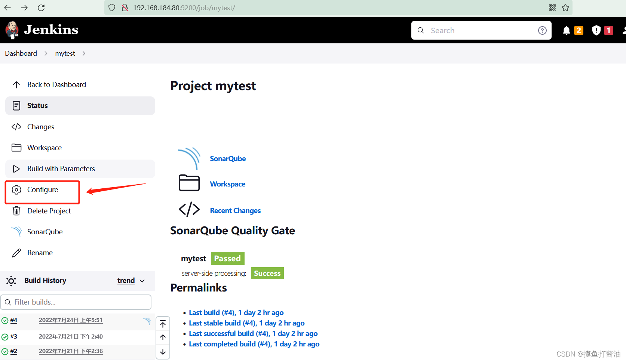Image resolution: width=626 pixels, height=361 pixels.
Task: Click the Passed quality gate badge
Action: (227, 258)
